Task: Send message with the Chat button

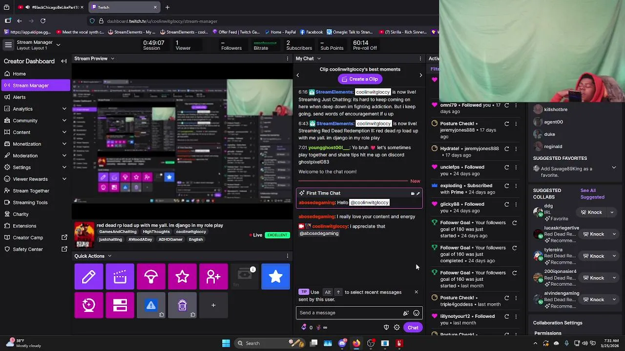Action: (413, 328)
